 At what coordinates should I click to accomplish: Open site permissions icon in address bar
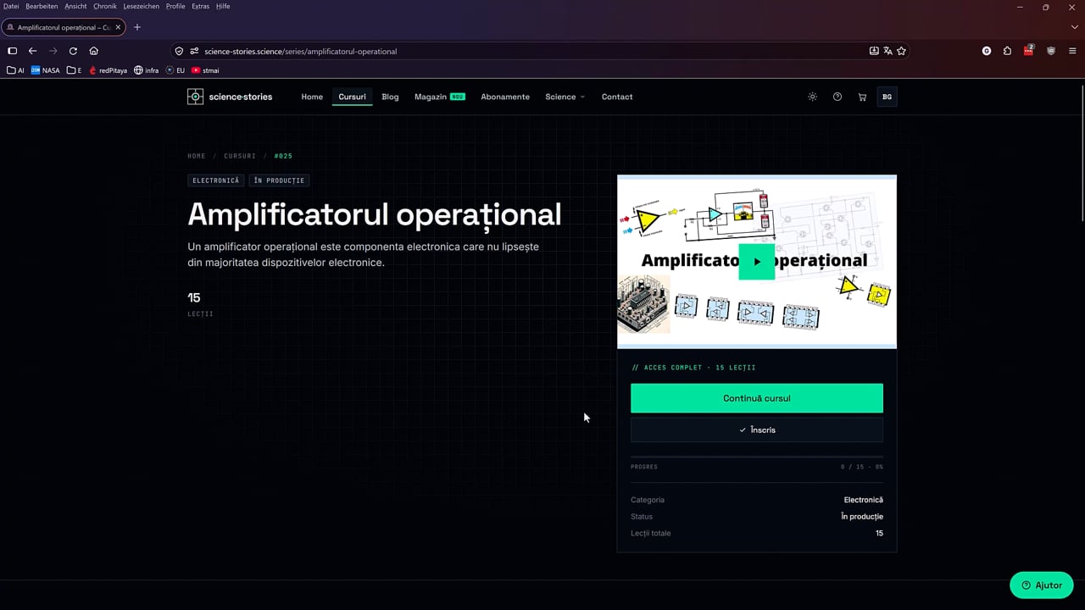click(x=194, y=51)
